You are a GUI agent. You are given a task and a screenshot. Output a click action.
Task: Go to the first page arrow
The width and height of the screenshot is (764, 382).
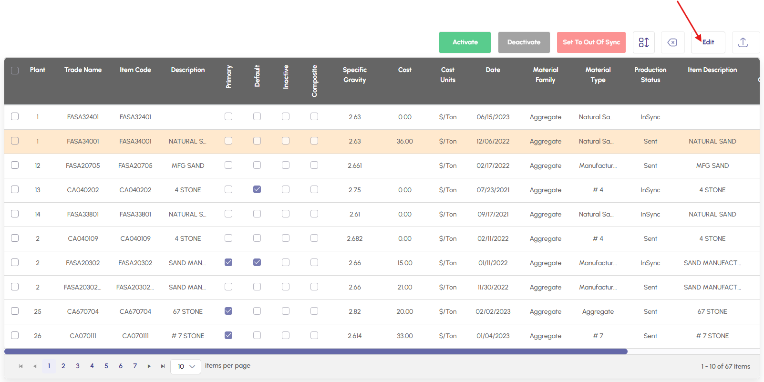pos(21,366)
